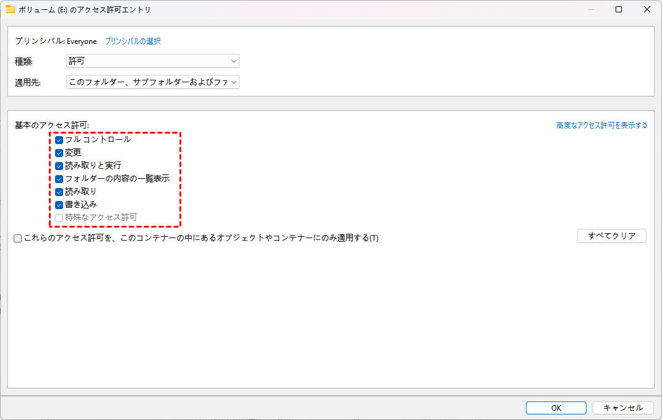This screenshot has height=420, width=662.
Task: Confirm the settings with the OK button
Action: coord(556,408)
